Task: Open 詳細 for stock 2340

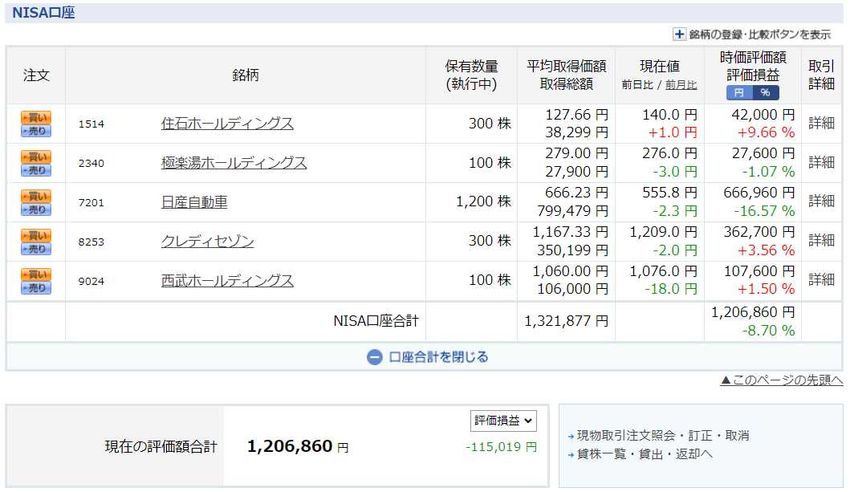Action: click(821, 162)
